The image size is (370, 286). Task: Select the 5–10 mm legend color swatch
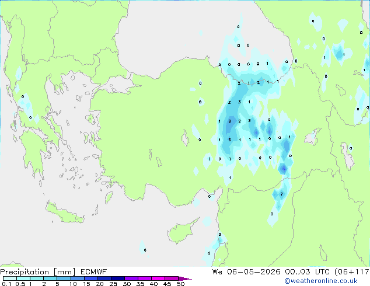coord(64,278)
